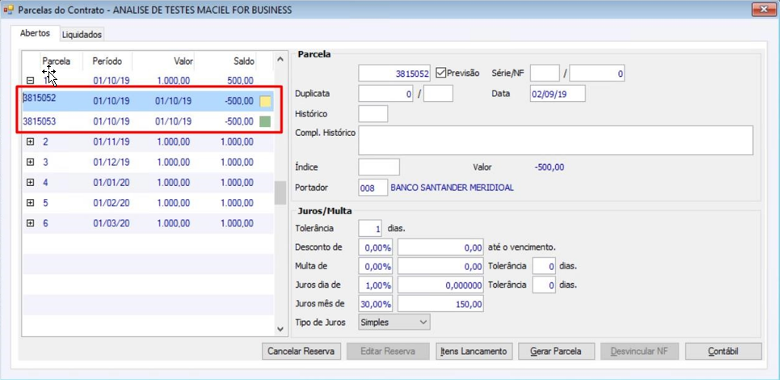783x380 pixels.
Task: Expand parcela 6 row
Action: [30, 224]
